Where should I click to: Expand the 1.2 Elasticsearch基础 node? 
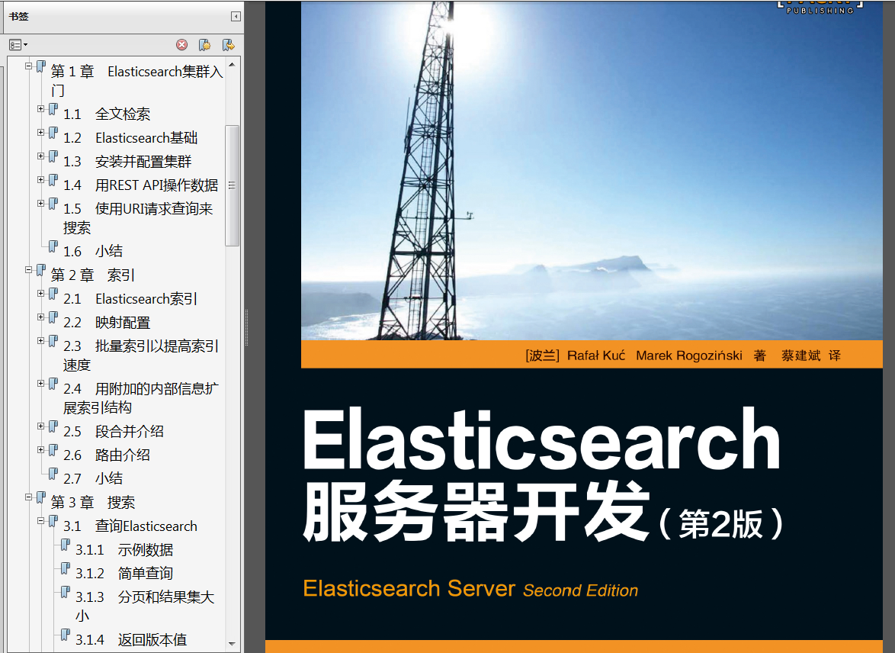(41, 133)
